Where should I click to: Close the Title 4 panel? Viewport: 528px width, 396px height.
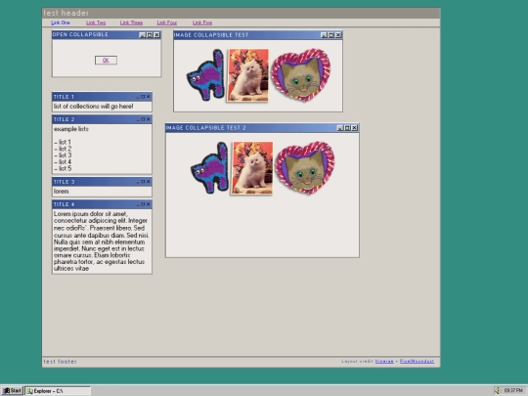[149, 204]
